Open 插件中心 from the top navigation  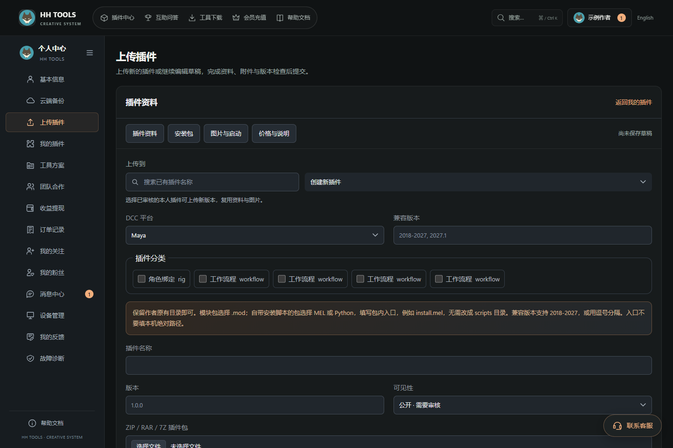pyautogui.click(x=117, y=18)
